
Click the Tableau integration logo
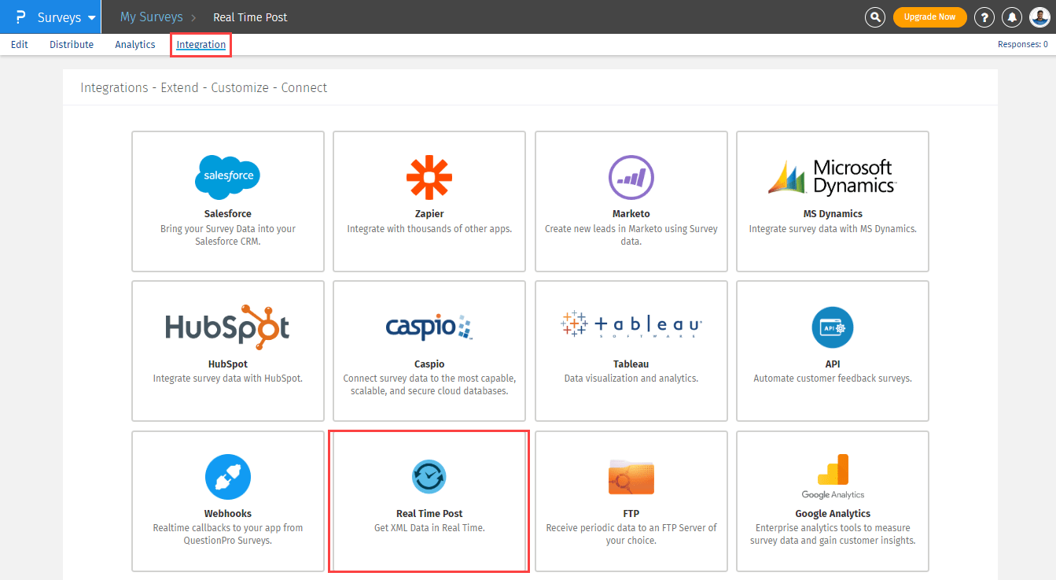click(x=631, y=325)
